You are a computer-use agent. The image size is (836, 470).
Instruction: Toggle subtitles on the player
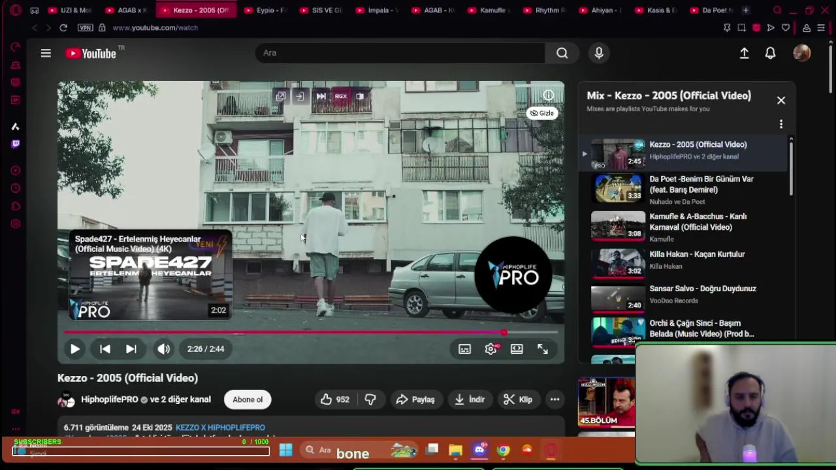(464, 349)
